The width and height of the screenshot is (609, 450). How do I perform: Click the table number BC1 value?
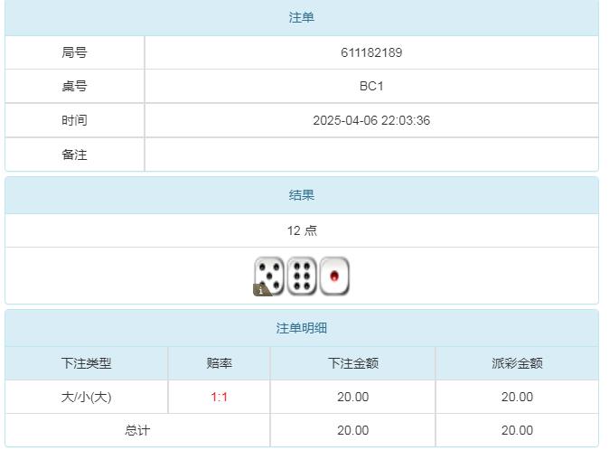(x=371, y=87)
